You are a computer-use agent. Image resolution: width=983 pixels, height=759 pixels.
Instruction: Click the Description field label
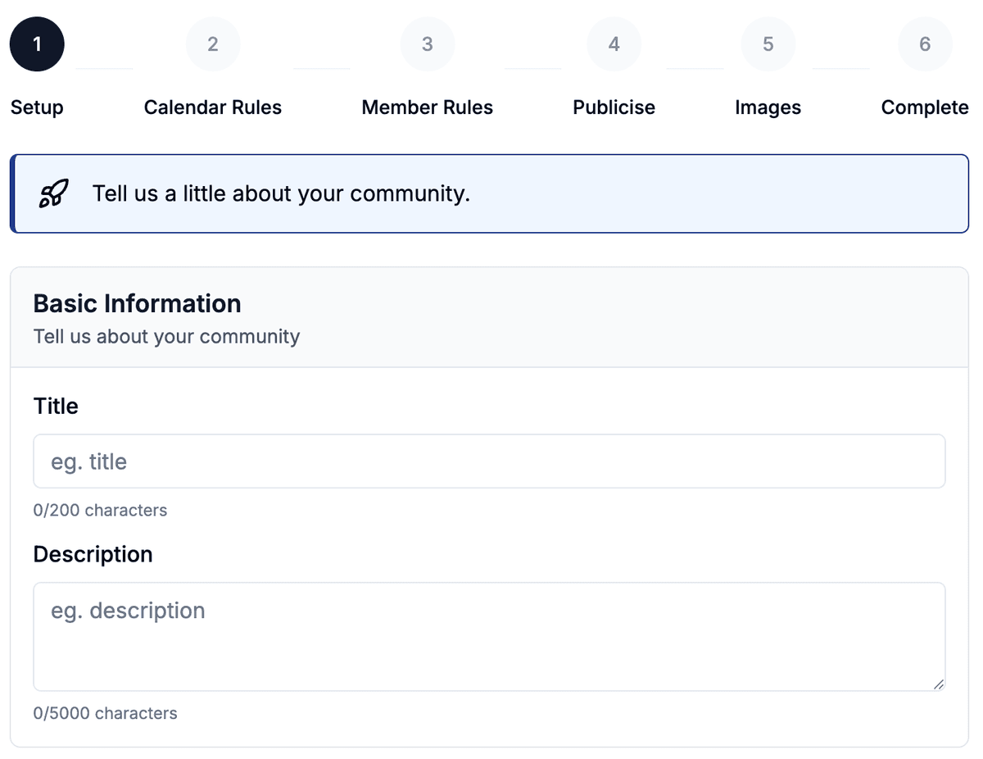point(93,554)
